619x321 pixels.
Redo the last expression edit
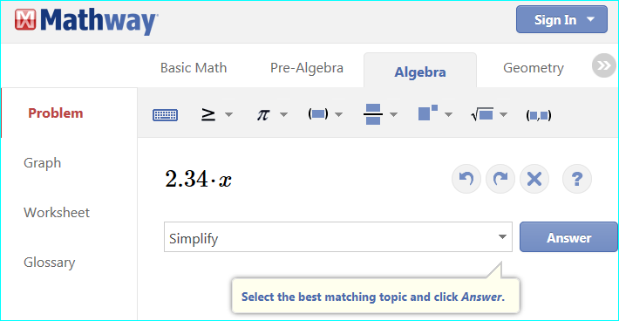pyautogui.click(x=500, y=179)
